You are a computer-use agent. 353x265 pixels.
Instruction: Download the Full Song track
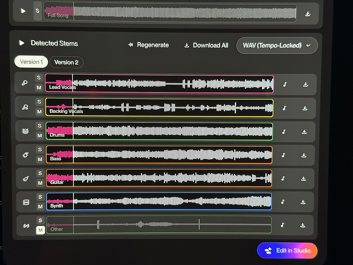[x=307, y=14]
